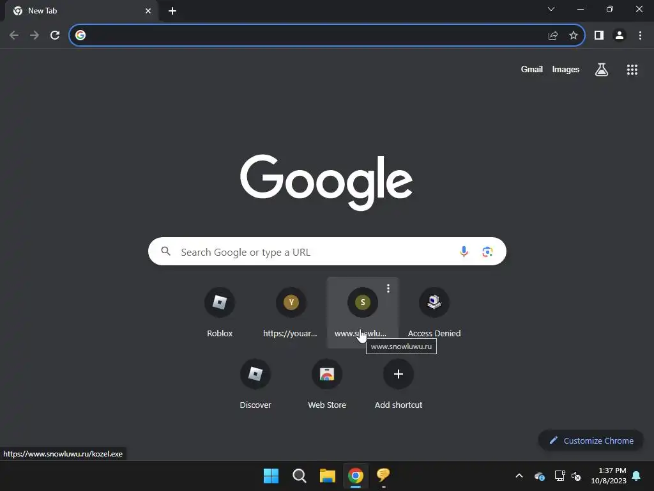
Task: Open notifications bell icon
Action: 637,476
